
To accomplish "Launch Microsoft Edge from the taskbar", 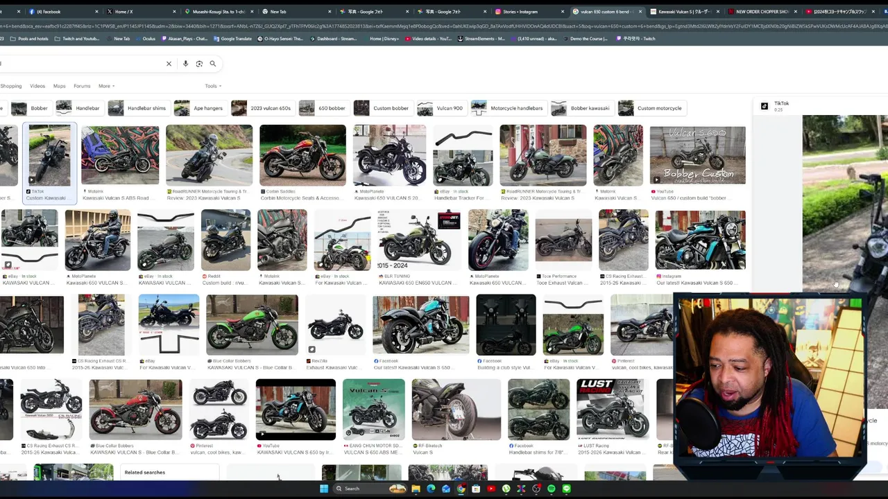I will coord(431,489).
